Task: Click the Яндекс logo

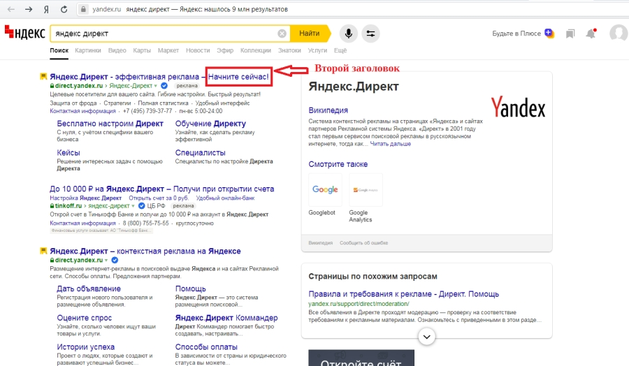Action: pos(25,32)
